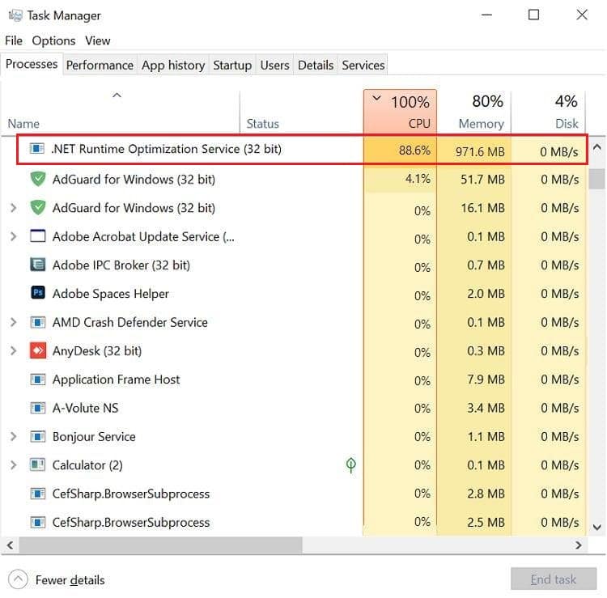
Task: Switch to the Performance tab
Action: pos(100,65)
